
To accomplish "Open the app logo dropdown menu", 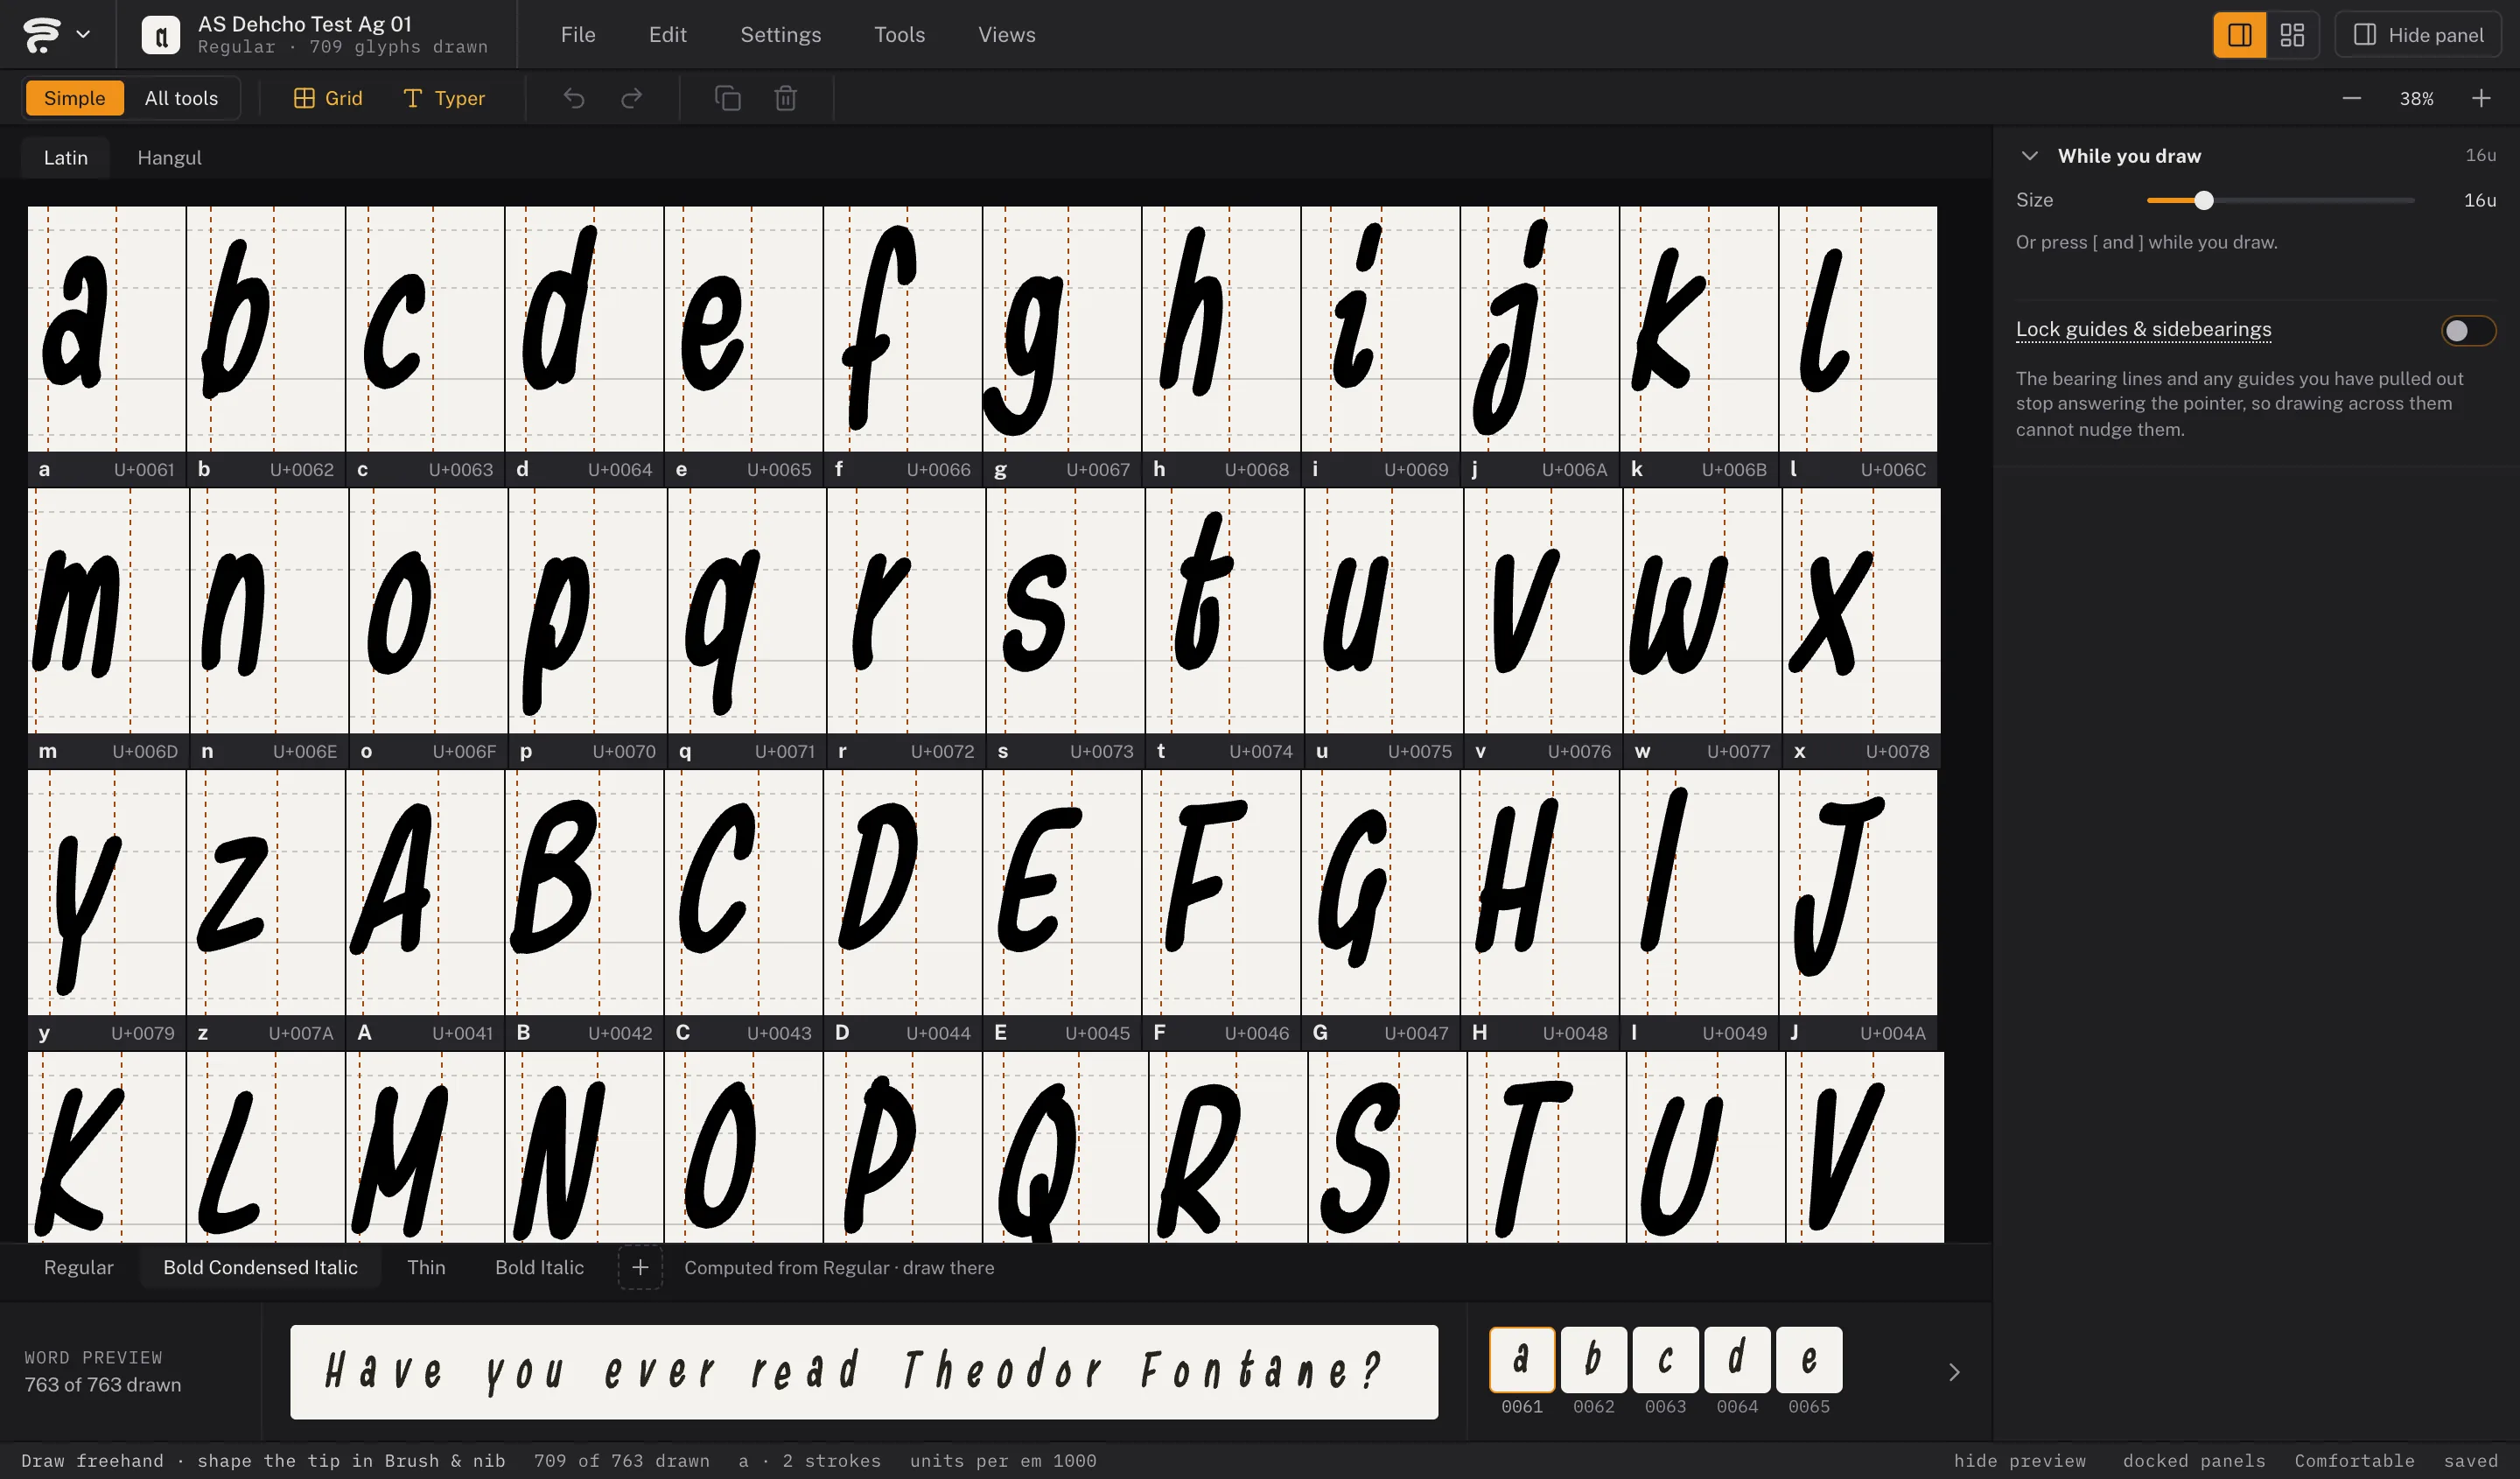I will click(x=56, y=34).
